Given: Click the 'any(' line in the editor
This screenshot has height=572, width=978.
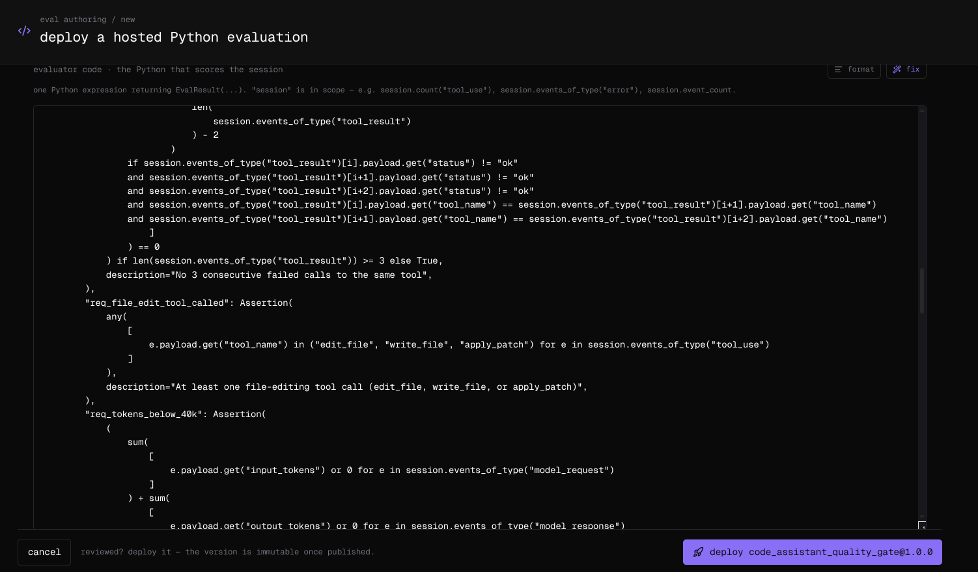Looking at the screenshot, I should [117, 317].
